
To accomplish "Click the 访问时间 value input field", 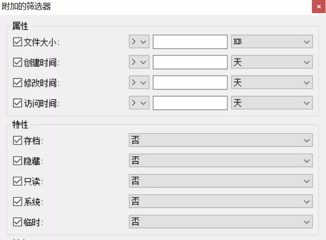I will coord(190,103).
